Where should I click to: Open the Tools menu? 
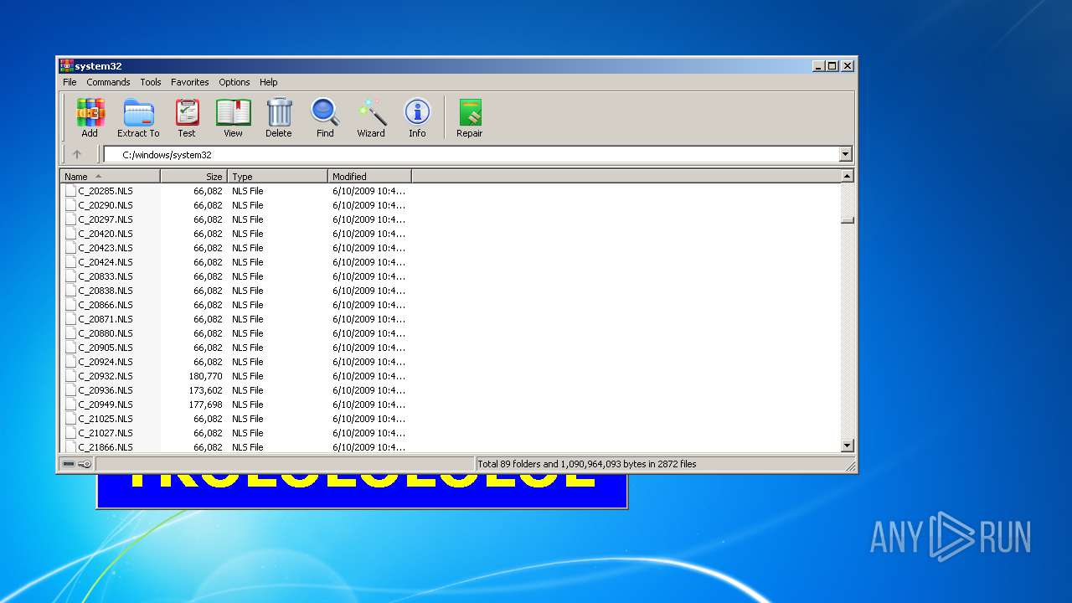pos(151,82)
